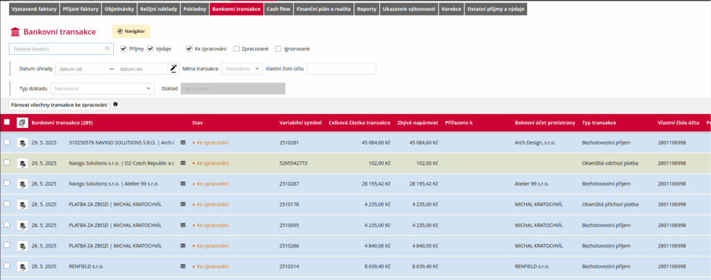Click the disabled Doklad dropdown field
Screen dimensions: 711x280
coord(233,89)
